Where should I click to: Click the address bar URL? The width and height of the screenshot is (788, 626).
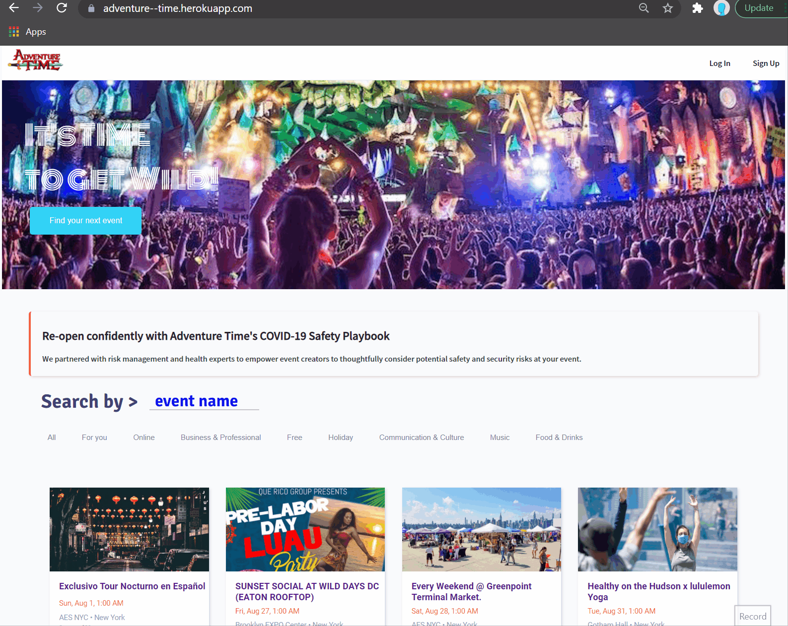tap(178, 8)
